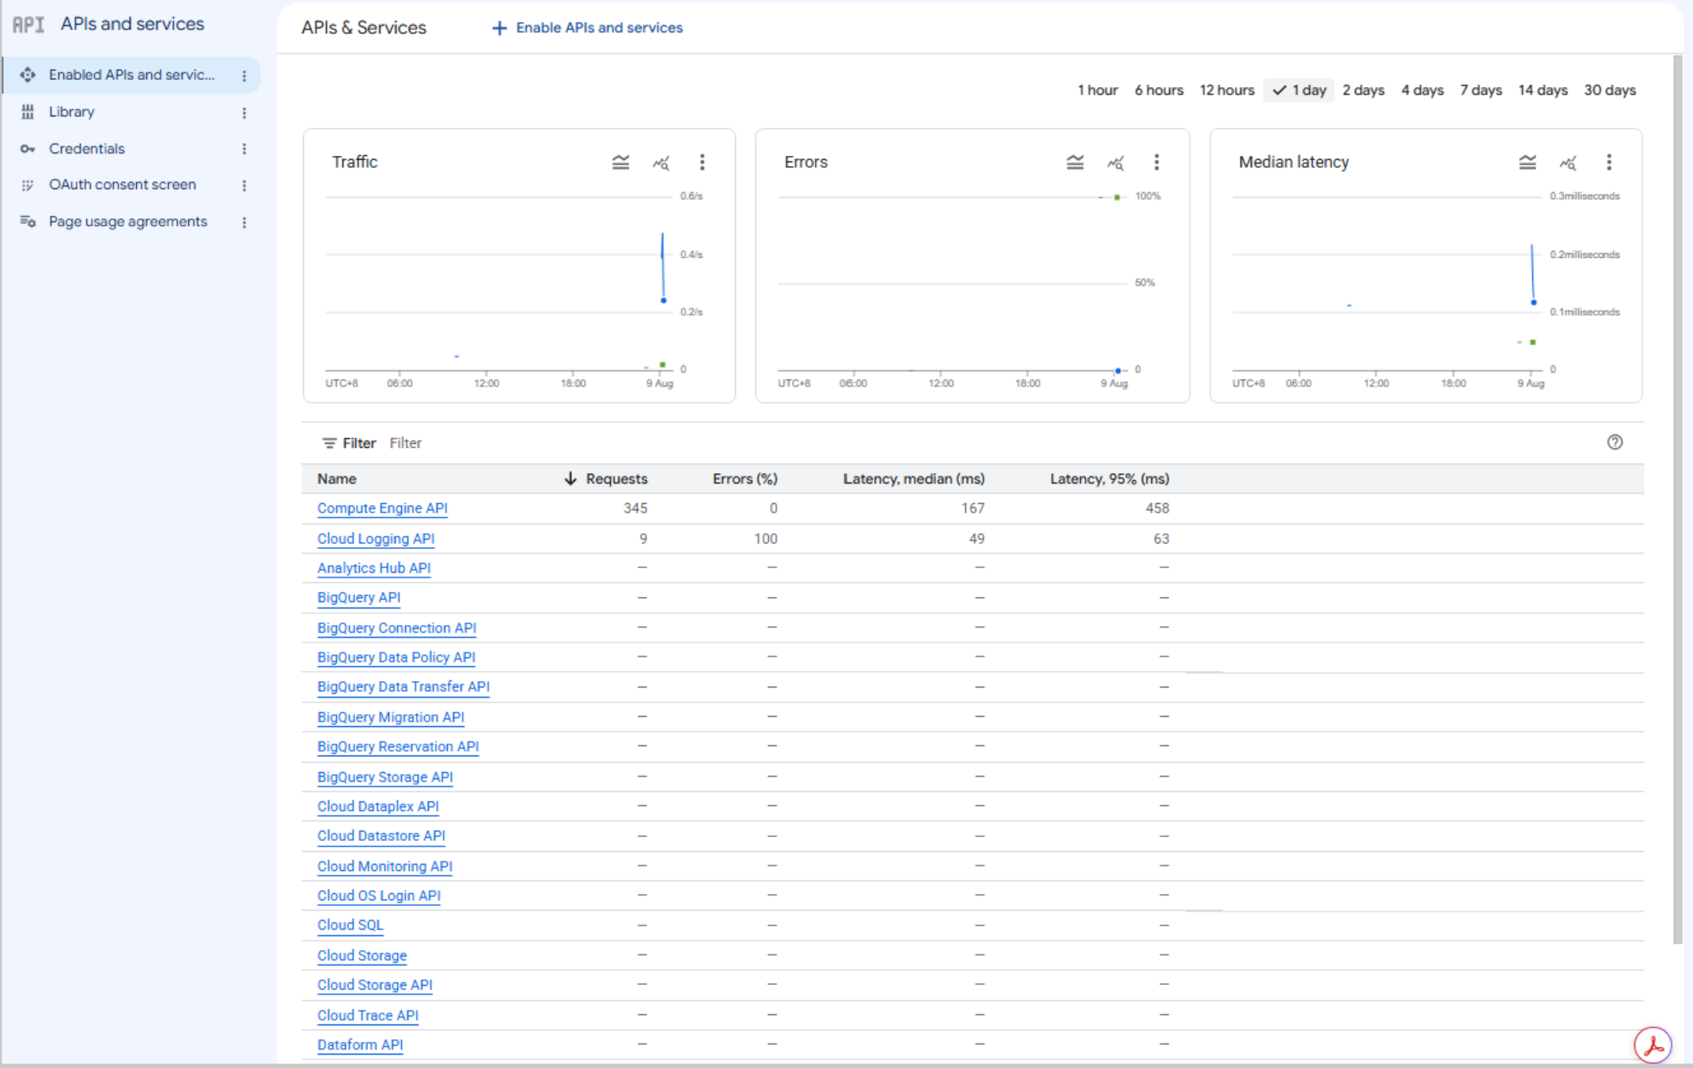This screenshot has width=1693, height=1068.
Task: Select the 30 days time range
Action: pos(1610,90)
